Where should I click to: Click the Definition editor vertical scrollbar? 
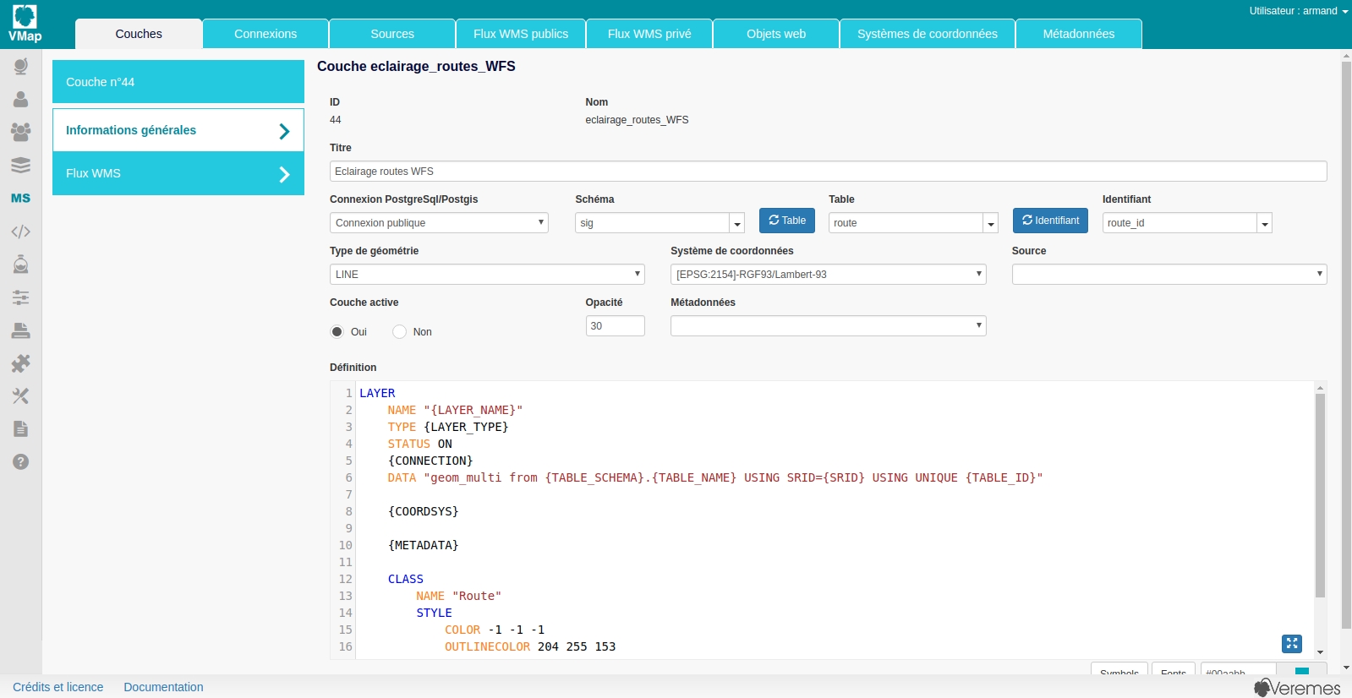tap(1320, 495)
